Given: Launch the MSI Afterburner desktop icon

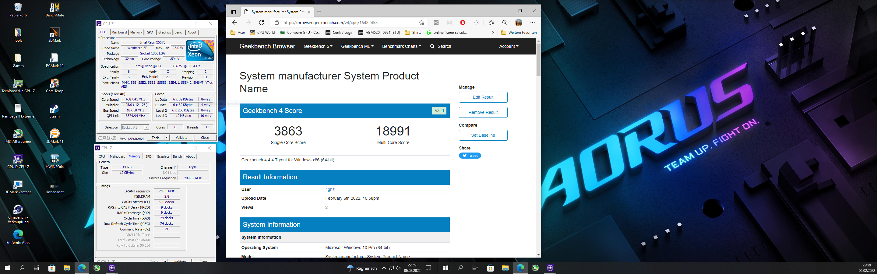Looking at the screenshot, I should [18, 136].
